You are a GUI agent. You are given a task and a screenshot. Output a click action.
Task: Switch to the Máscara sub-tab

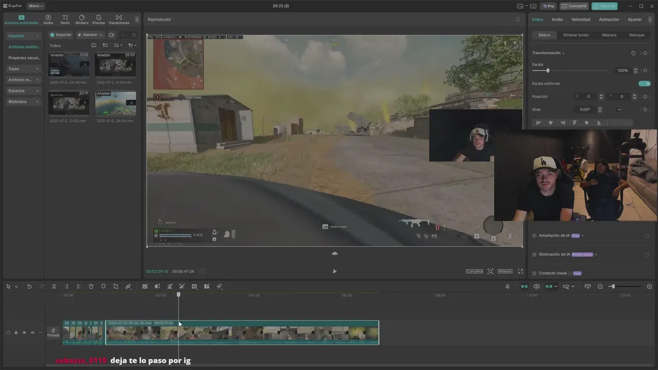(609, 35)
